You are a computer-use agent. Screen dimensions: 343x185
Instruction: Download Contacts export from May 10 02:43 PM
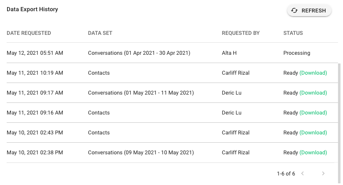313,133
